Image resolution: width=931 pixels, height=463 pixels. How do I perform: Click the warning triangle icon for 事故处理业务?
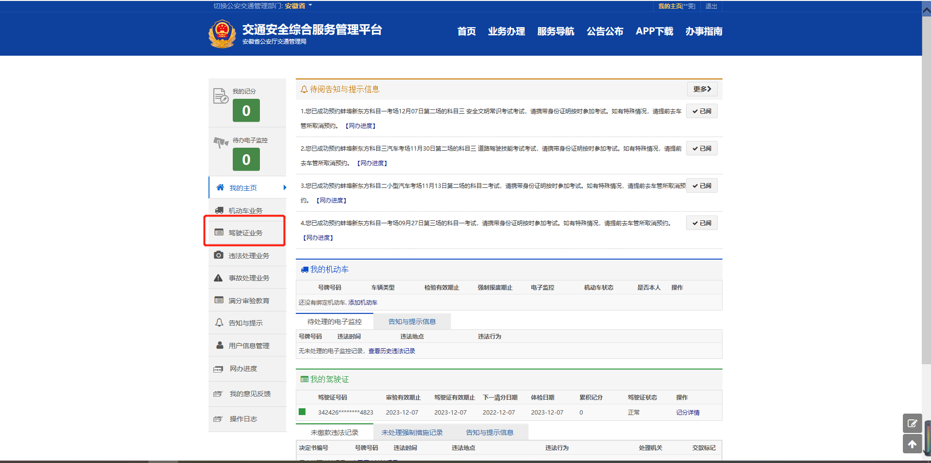pos(219,278)
